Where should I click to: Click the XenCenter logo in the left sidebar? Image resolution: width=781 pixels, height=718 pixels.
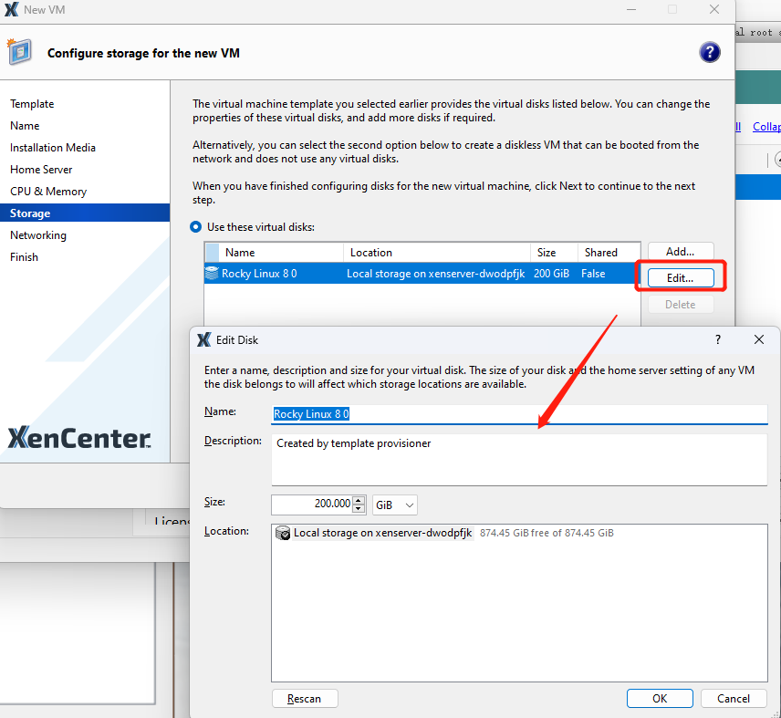coord(78,438)
